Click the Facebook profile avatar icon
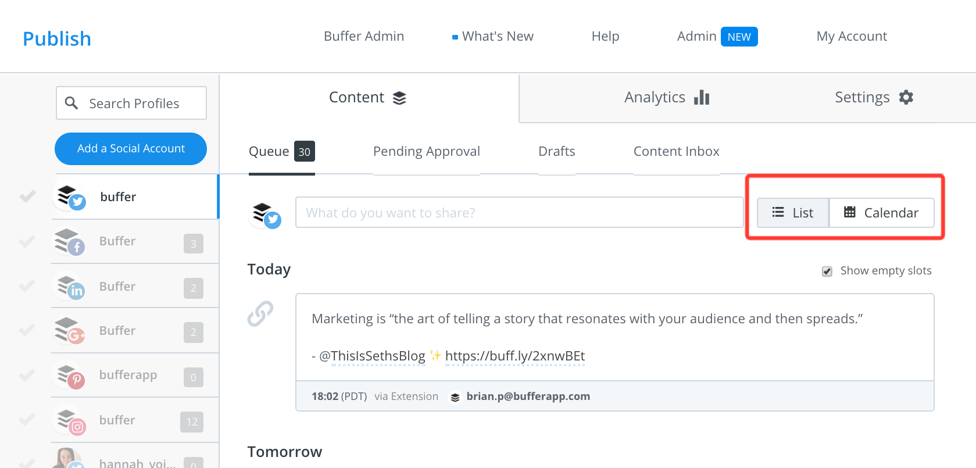This screenshot has height=468, width=976. (x=69, y=241)
